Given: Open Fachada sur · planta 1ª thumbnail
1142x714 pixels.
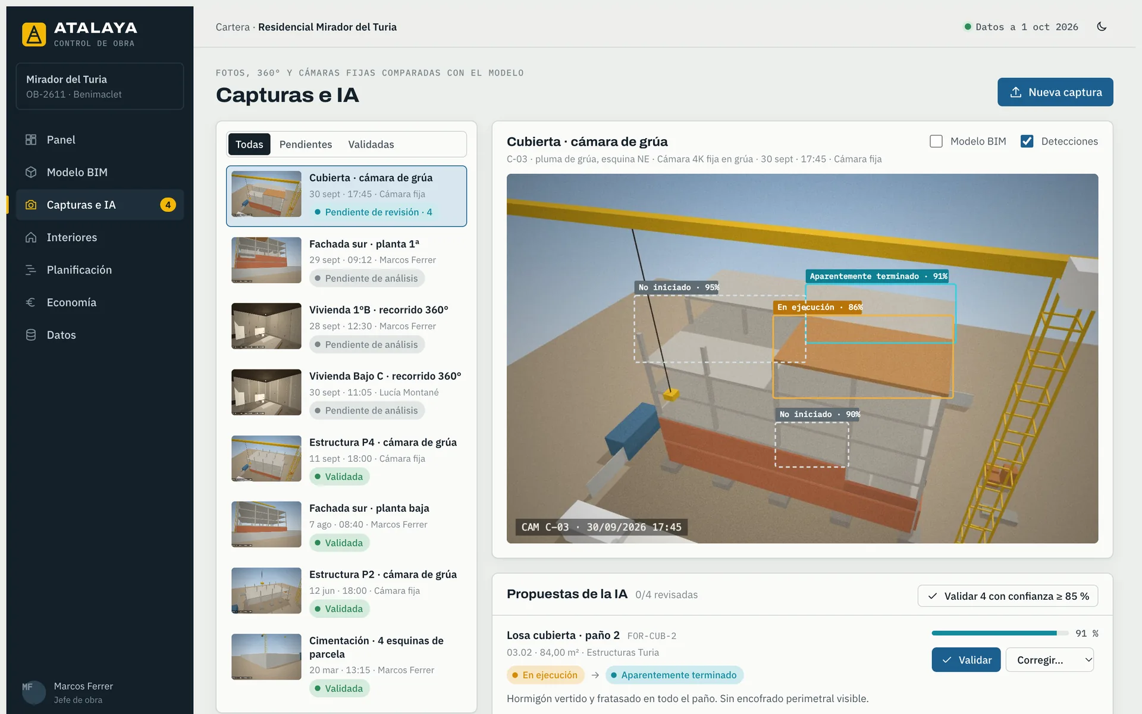Looking at the screenshot, I should 266,260.
